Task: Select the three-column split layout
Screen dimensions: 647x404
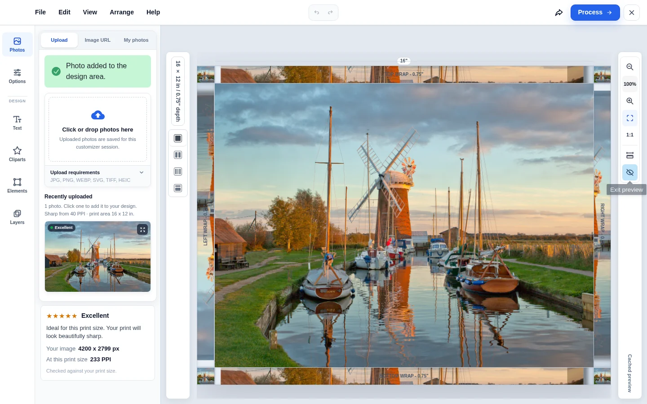Action: click(178, 171)
